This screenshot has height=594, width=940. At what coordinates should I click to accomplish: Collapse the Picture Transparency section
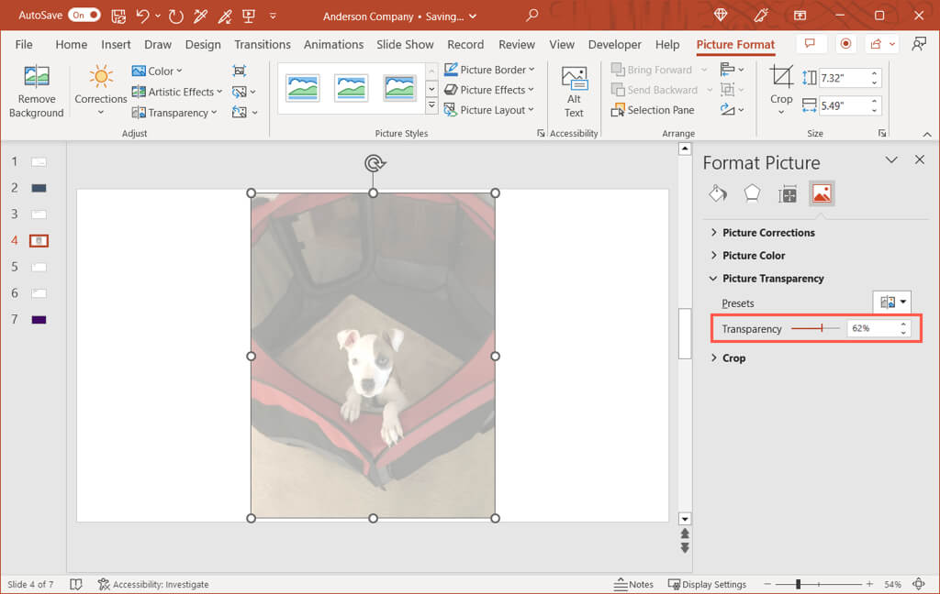[773, 279]
